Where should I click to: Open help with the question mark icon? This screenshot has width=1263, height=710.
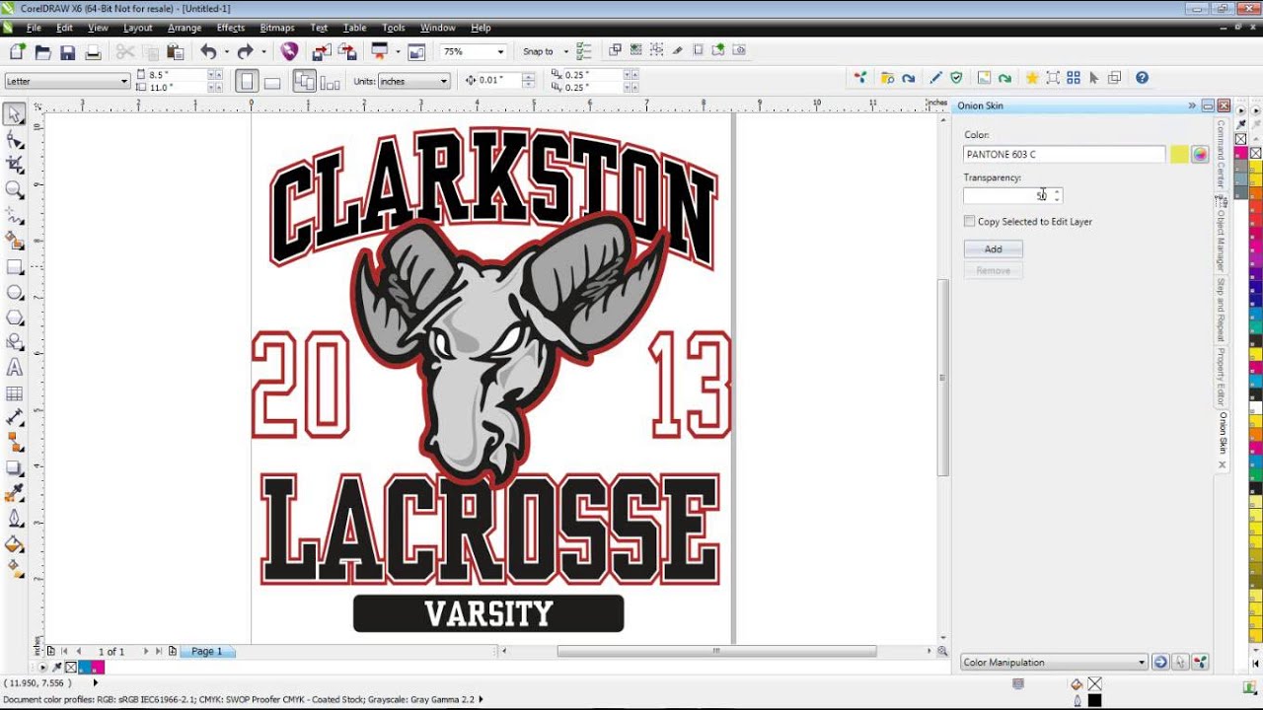tap(1142, 78)
